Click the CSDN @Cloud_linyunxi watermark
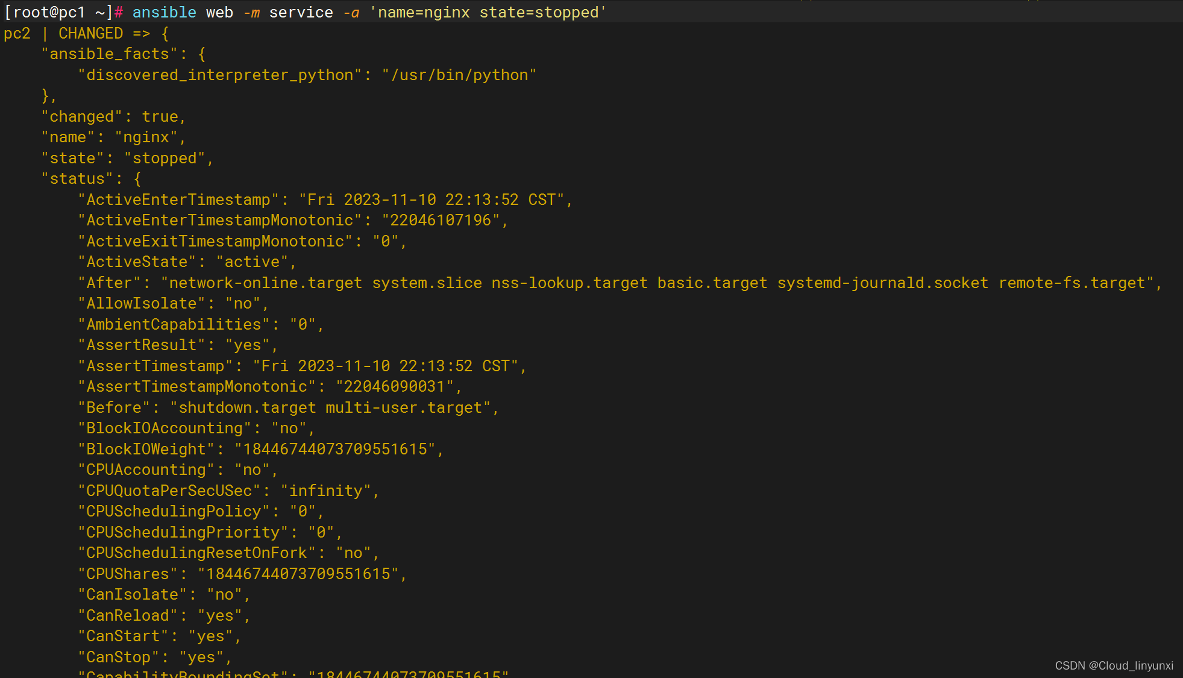This screenshot has width=1183, height=678. [1114, 665]
